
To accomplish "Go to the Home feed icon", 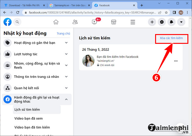I will tap(56, 22).
